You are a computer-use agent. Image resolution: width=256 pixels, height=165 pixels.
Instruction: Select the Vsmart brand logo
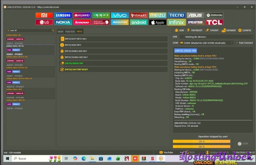point(139,15)
